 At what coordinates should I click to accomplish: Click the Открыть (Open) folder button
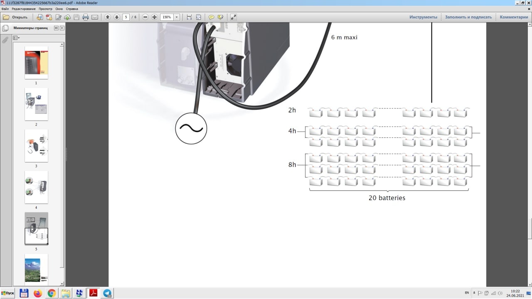pyautogui.click(x=15, y=17)
